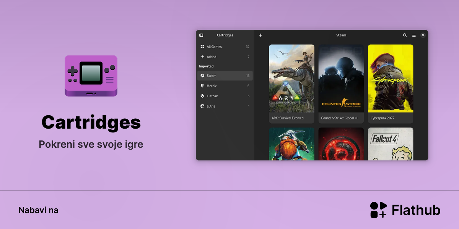Image resolution: width=459 pixels, height=229 pixels.
Task: Open the dwarf miner game cover
Action: 291,144
